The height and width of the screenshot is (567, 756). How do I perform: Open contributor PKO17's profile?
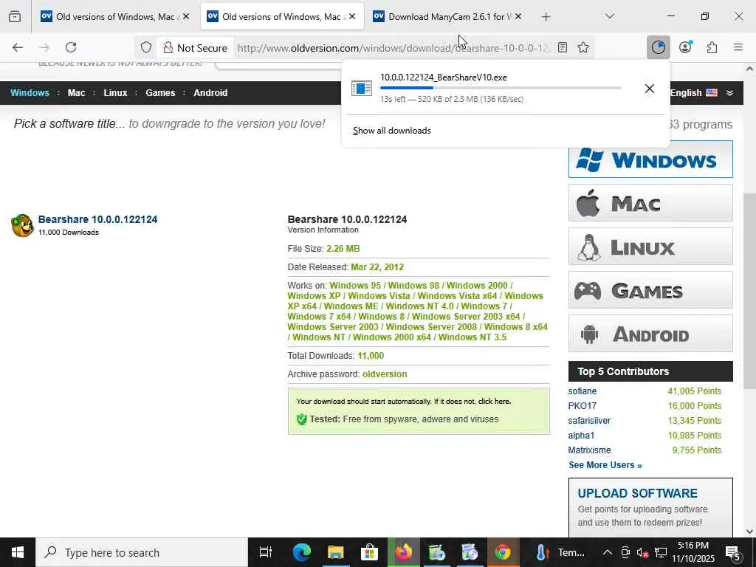(582, 406)
